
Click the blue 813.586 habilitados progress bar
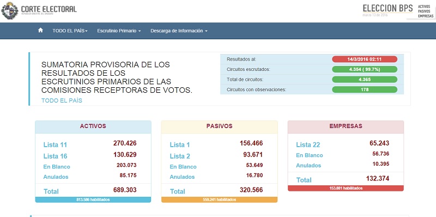tap(93, 200)
